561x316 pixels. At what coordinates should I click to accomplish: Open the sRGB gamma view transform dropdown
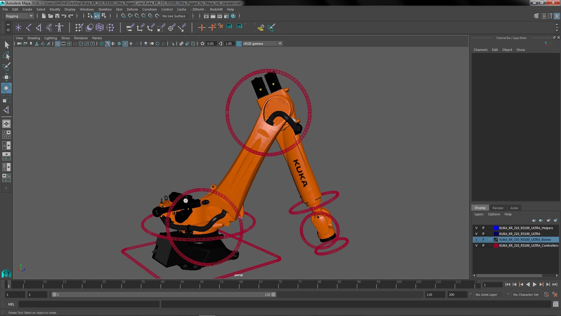[262, 44]
